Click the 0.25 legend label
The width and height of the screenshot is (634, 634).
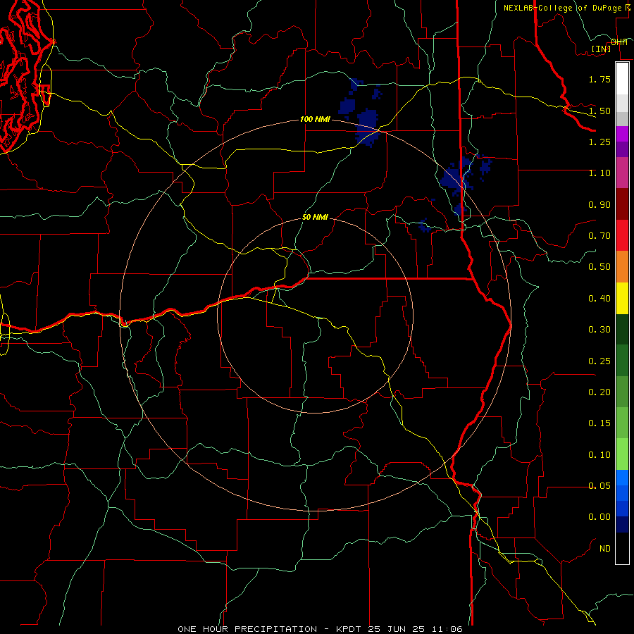[599, 361]
